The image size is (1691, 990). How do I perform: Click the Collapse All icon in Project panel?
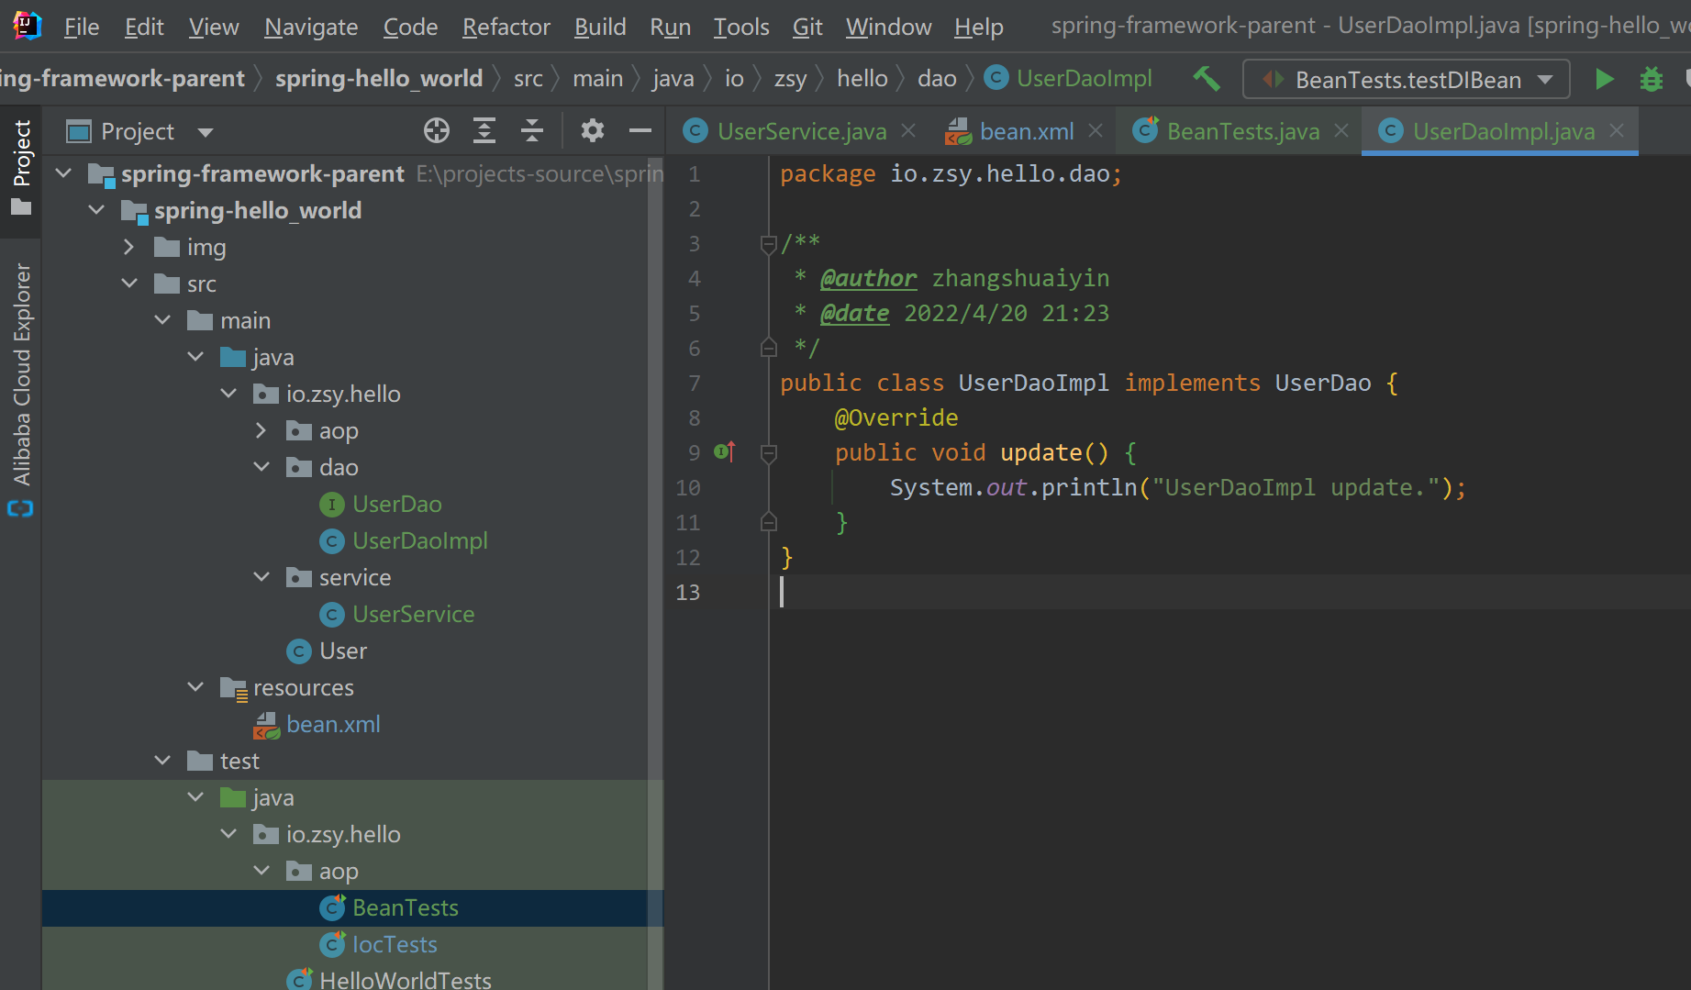(532, 131)
